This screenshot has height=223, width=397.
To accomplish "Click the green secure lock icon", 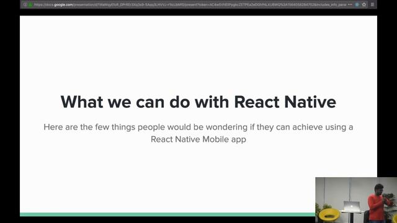I will tap(30, 4).
